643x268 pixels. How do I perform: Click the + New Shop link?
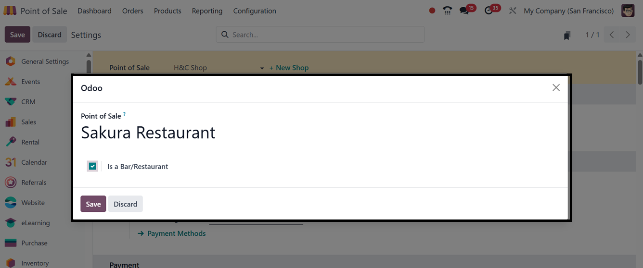coord(289,68)
